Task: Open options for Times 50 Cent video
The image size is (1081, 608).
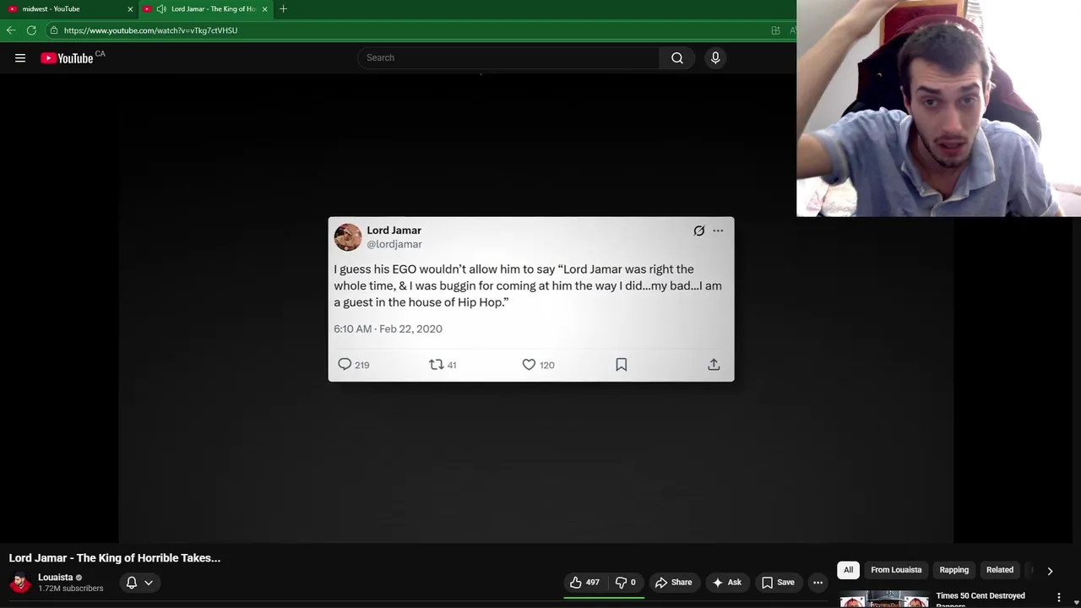Action: [x=1059, y=597]
